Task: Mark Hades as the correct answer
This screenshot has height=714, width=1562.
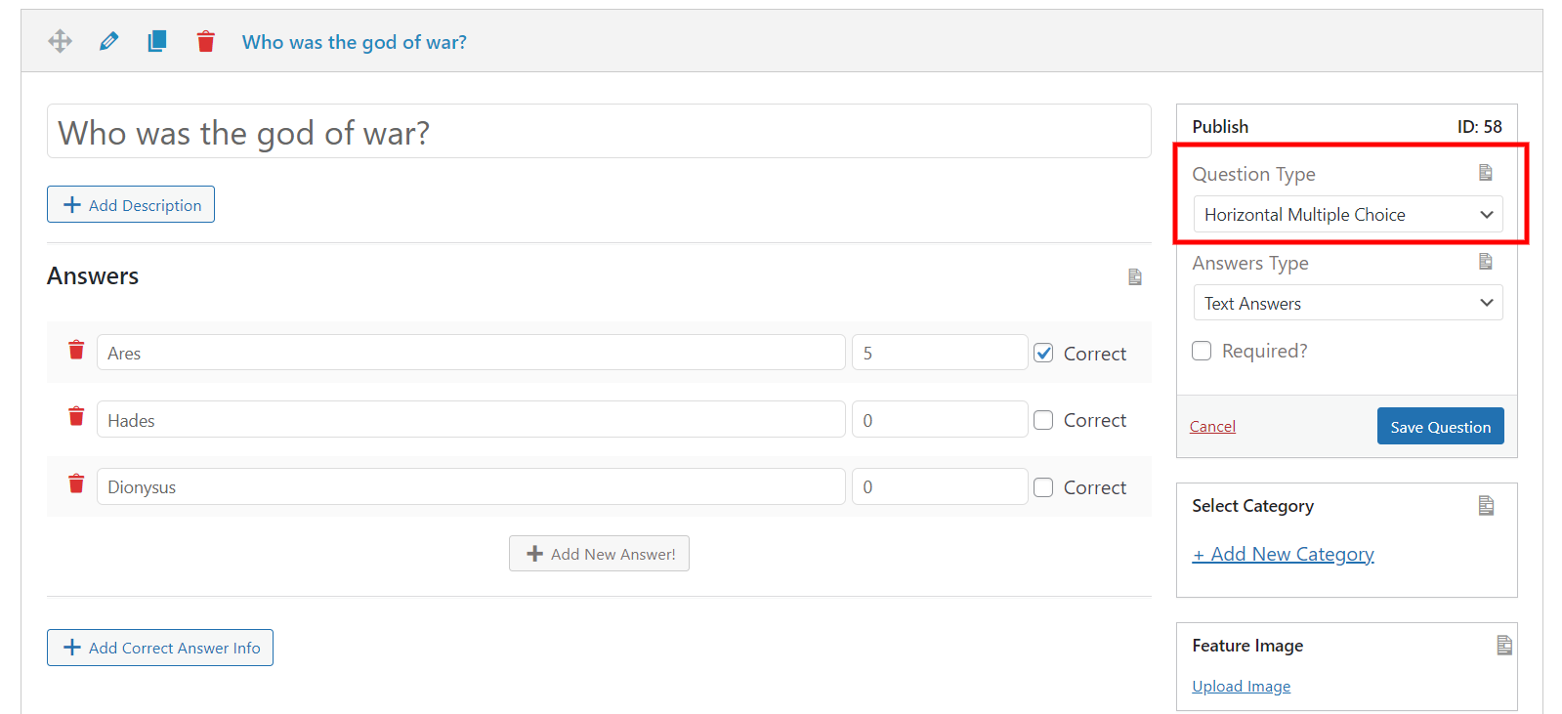Action: pos(1043,420)
